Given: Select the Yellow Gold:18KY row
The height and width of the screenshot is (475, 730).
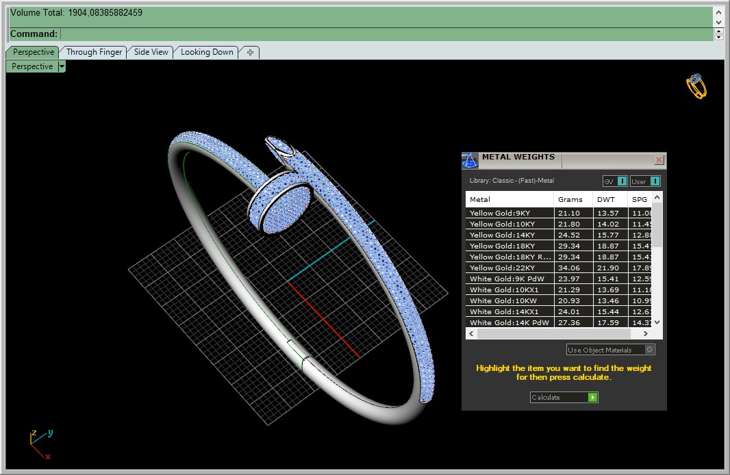Looking at the screenshot, I should click(x=559, y=246).
